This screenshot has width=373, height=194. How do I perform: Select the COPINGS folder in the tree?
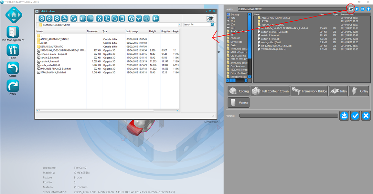(x=235, y=38)
